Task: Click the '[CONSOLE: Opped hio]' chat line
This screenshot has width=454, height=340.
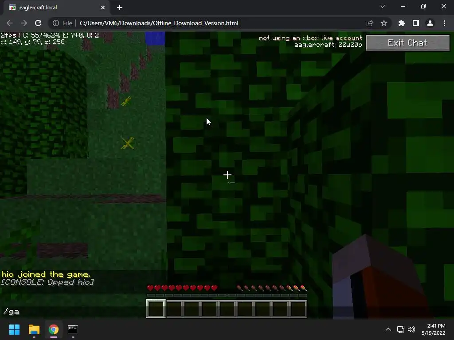Action: click(47, 282)
